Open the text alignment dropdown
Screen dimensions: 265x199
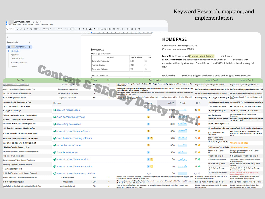110,29
